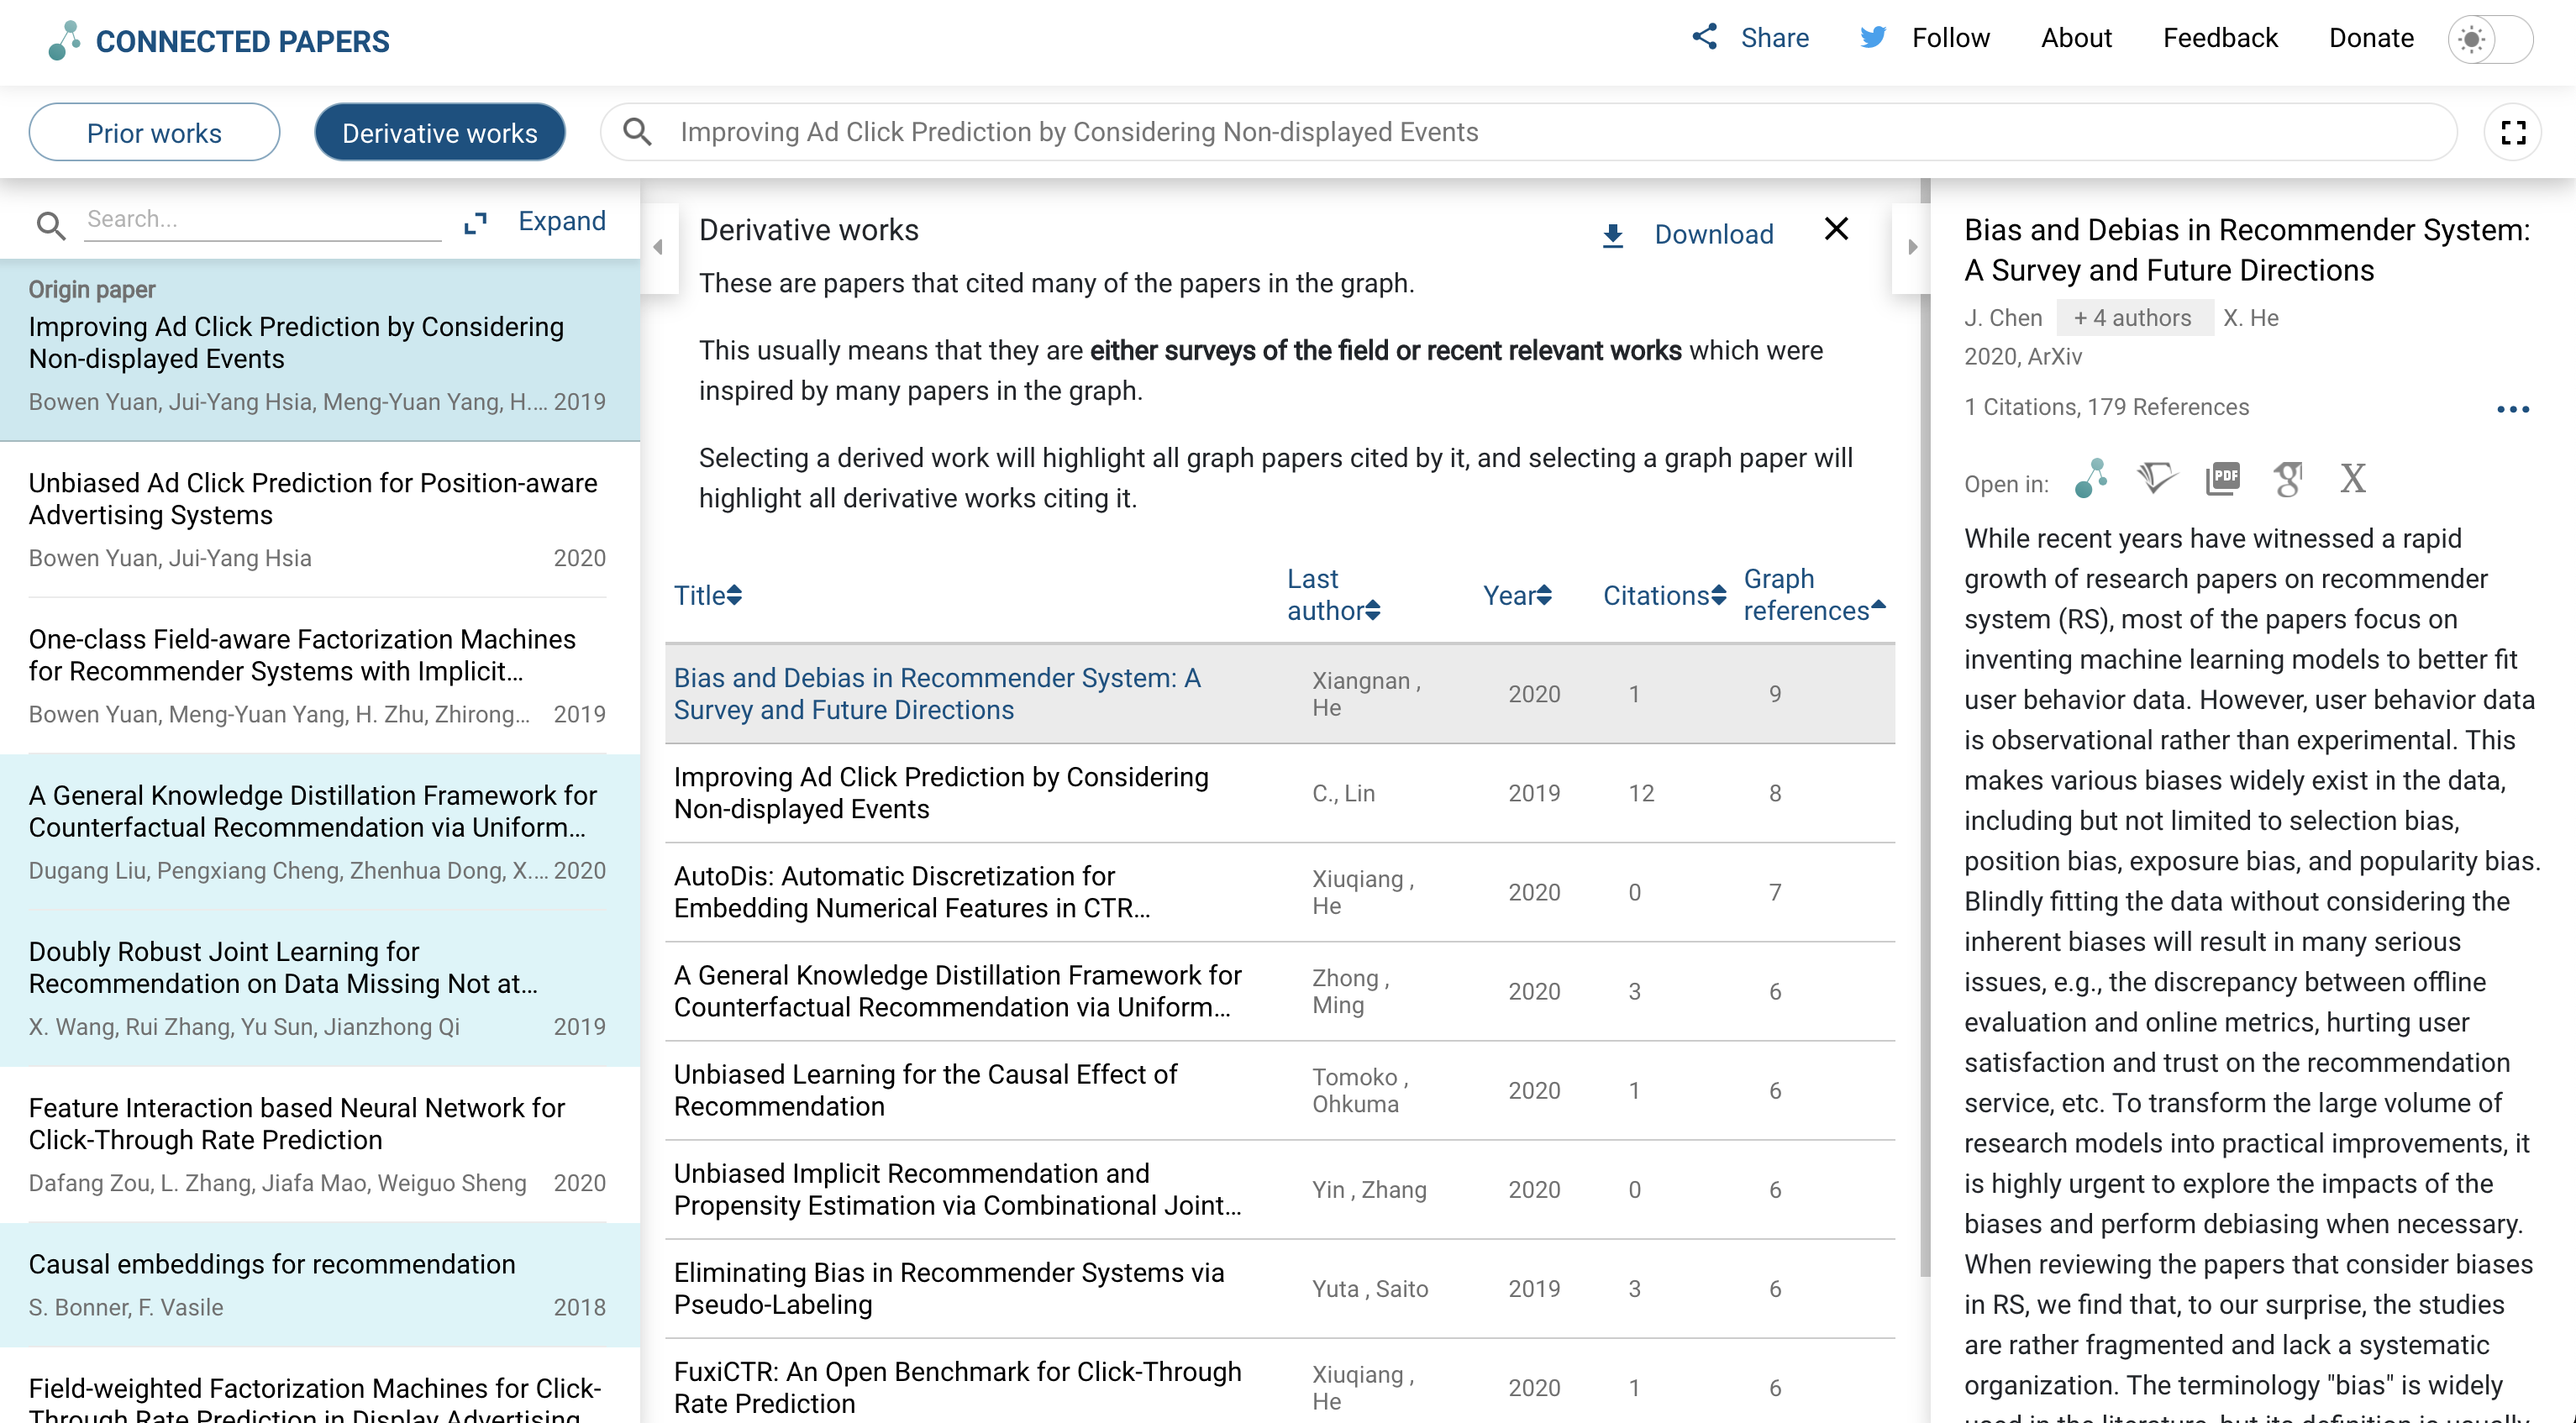Focus the paper list Search field
Screen dimensions: 2576x1423
point(264,219)
